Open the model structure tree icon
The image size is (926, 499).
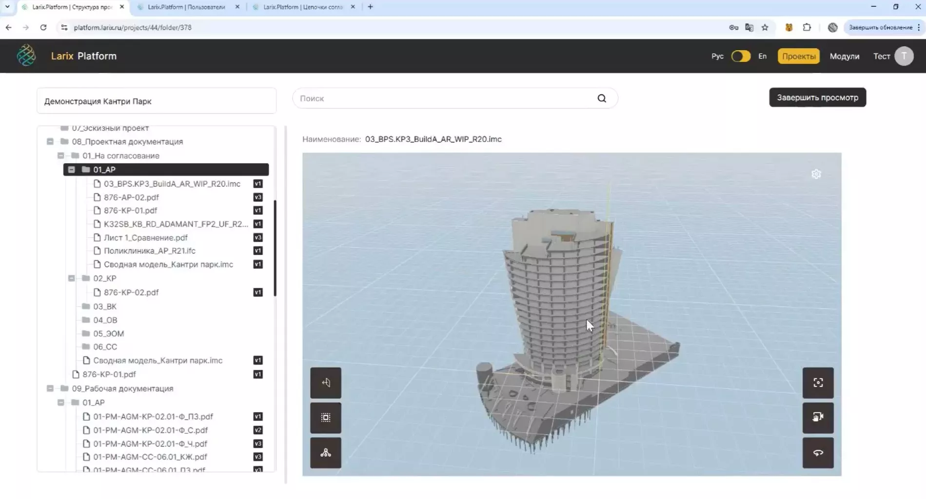[325, 453]
